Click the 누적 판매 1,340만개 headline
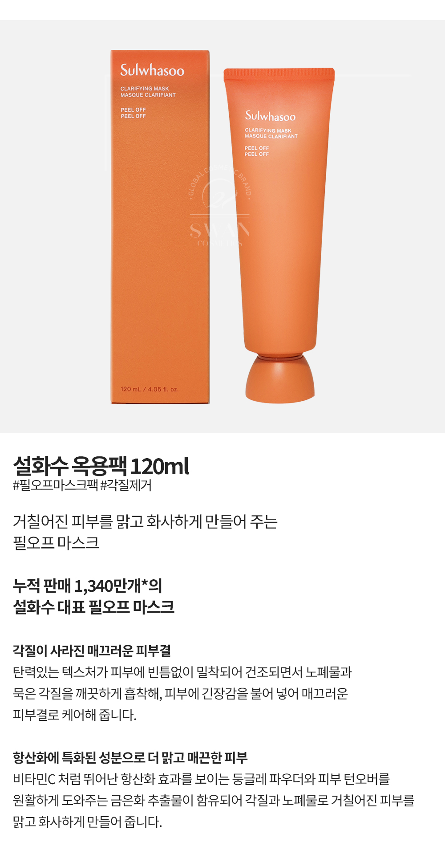Screen dimensions: 445x842 coord(88,586)
